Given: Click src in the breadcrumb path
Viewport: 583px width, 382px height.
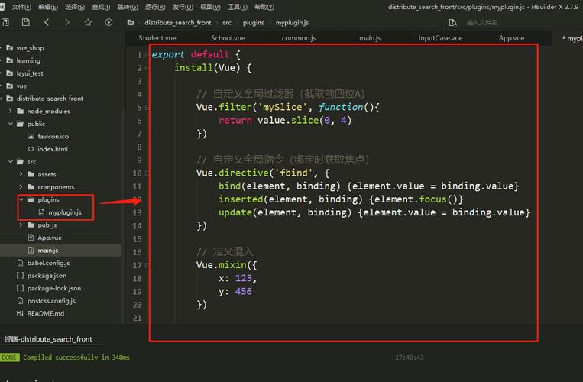Looking at the screenshot, I should point(227,23).
